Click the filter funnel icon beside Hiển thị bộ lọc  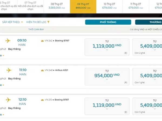pos(48,22)
